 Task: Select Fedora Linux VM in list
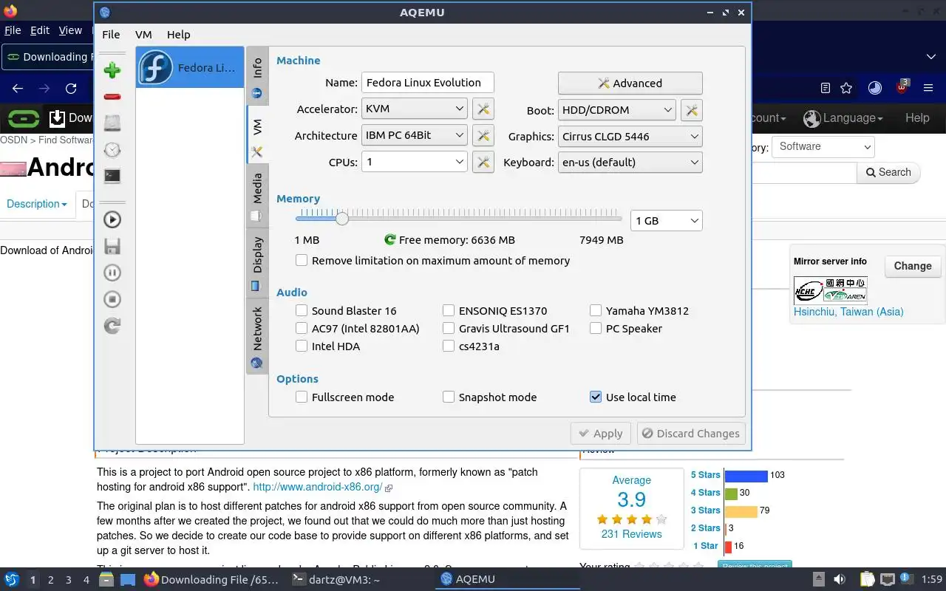[190, 67]
